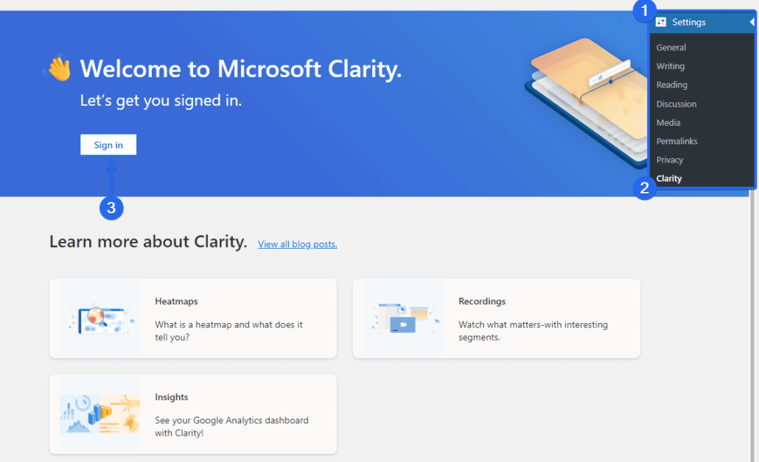
Task: Open Discussion settings
Action: point(676,104)
